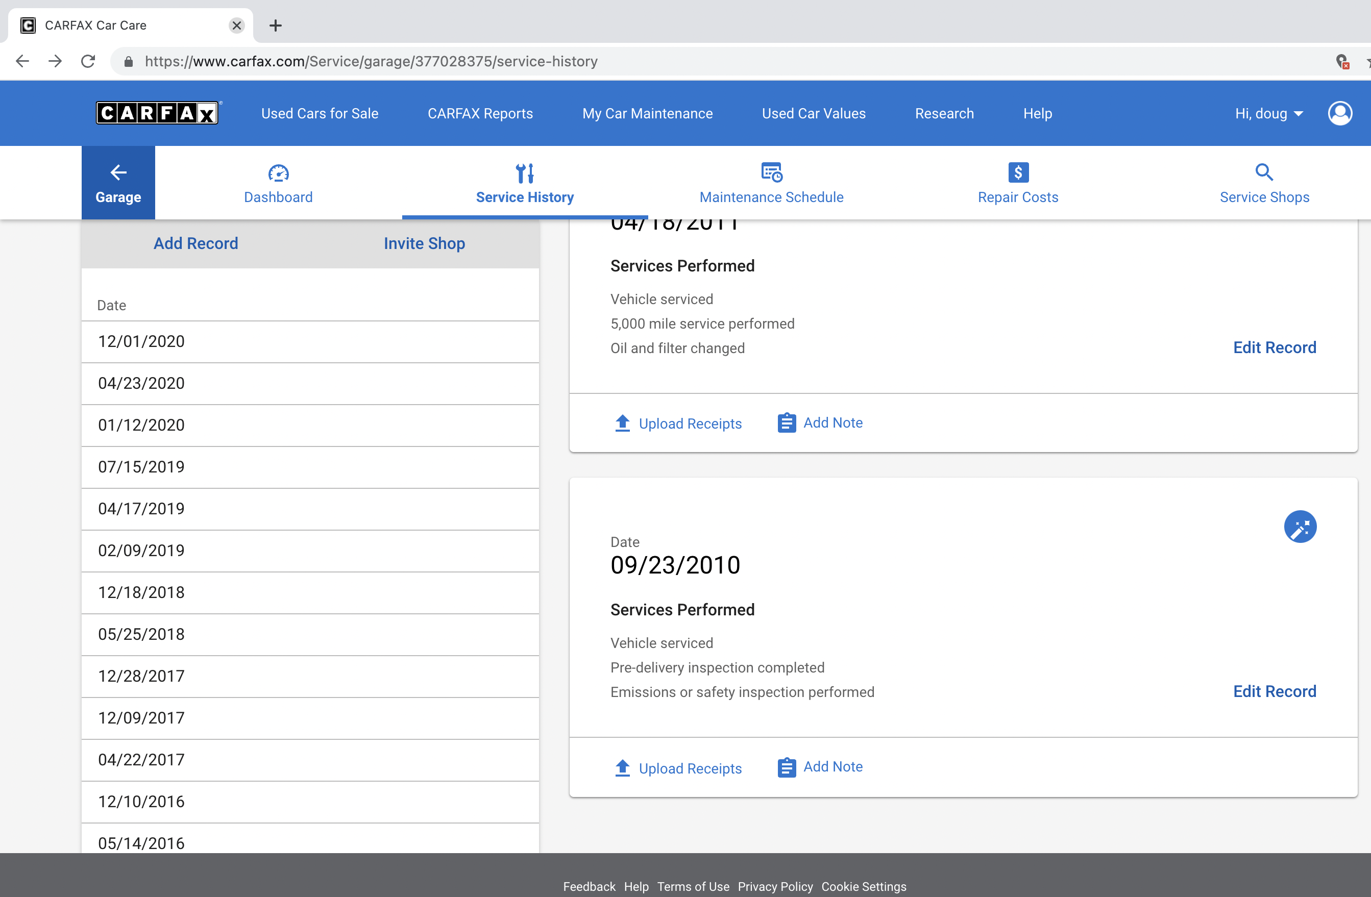Screen dimensions: 1371x897
Task: Open CARFAX Reports menu item
Action: coord(480,113)
